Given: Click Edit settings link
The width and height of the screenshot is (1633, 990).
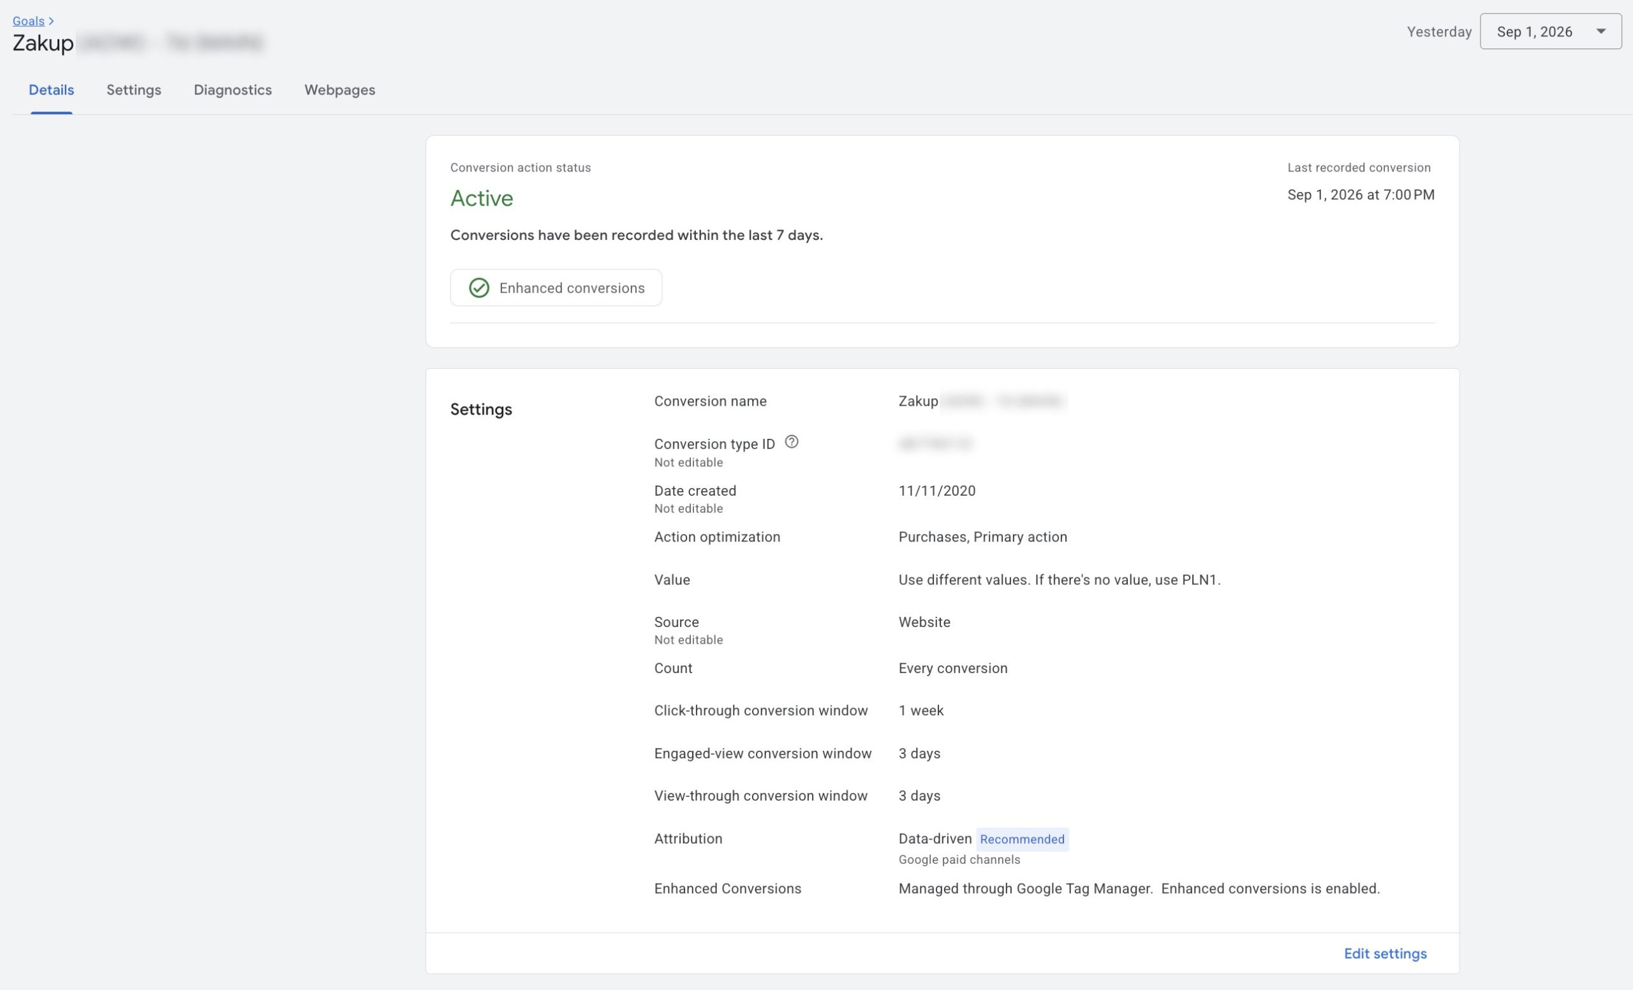Looking at the screenshot, I should 1385,954.
